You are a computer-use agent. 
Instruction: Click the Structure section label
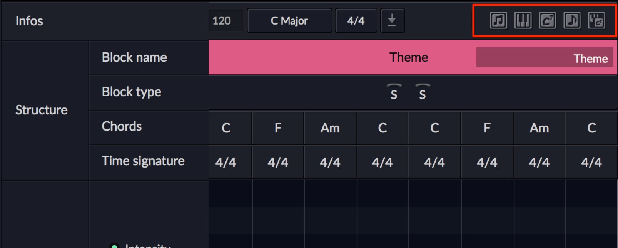point(42,110)
